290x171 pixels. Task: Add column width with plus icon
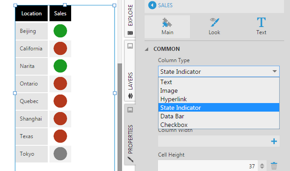click(x=274, y=141)
